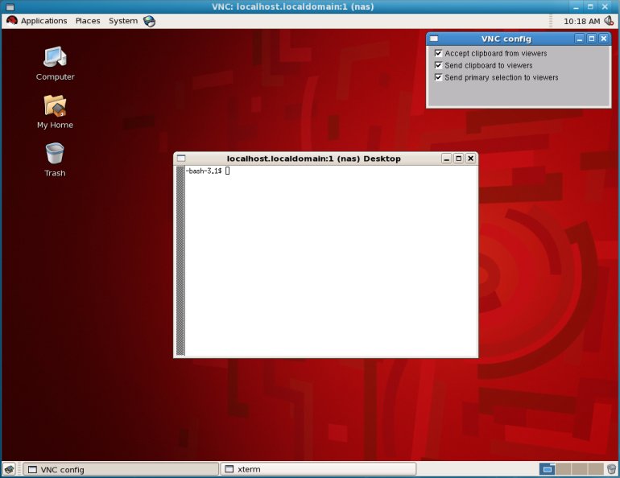Click the My Home folder icon
Screen dimensions: 620x478
tap(55, 105)
